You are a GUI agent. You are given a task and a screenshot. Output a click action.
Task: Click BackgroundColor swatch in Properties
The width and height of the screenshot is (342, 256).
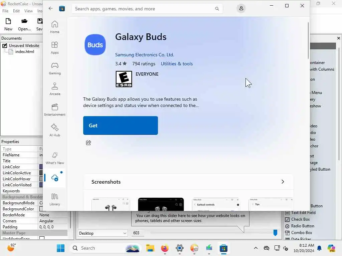(x=41, y=209)
